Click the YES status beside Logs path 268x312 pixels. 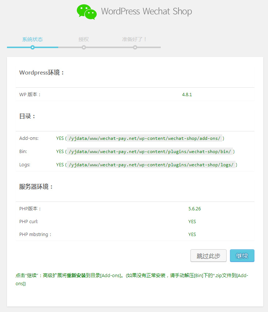pyautogui.click(x=60, y=165)
